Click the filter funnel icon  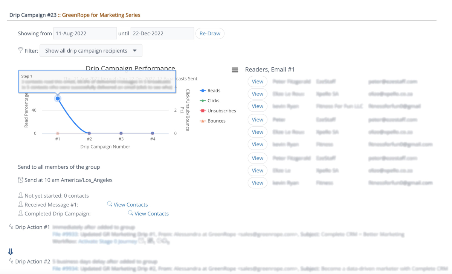[21, 50]
